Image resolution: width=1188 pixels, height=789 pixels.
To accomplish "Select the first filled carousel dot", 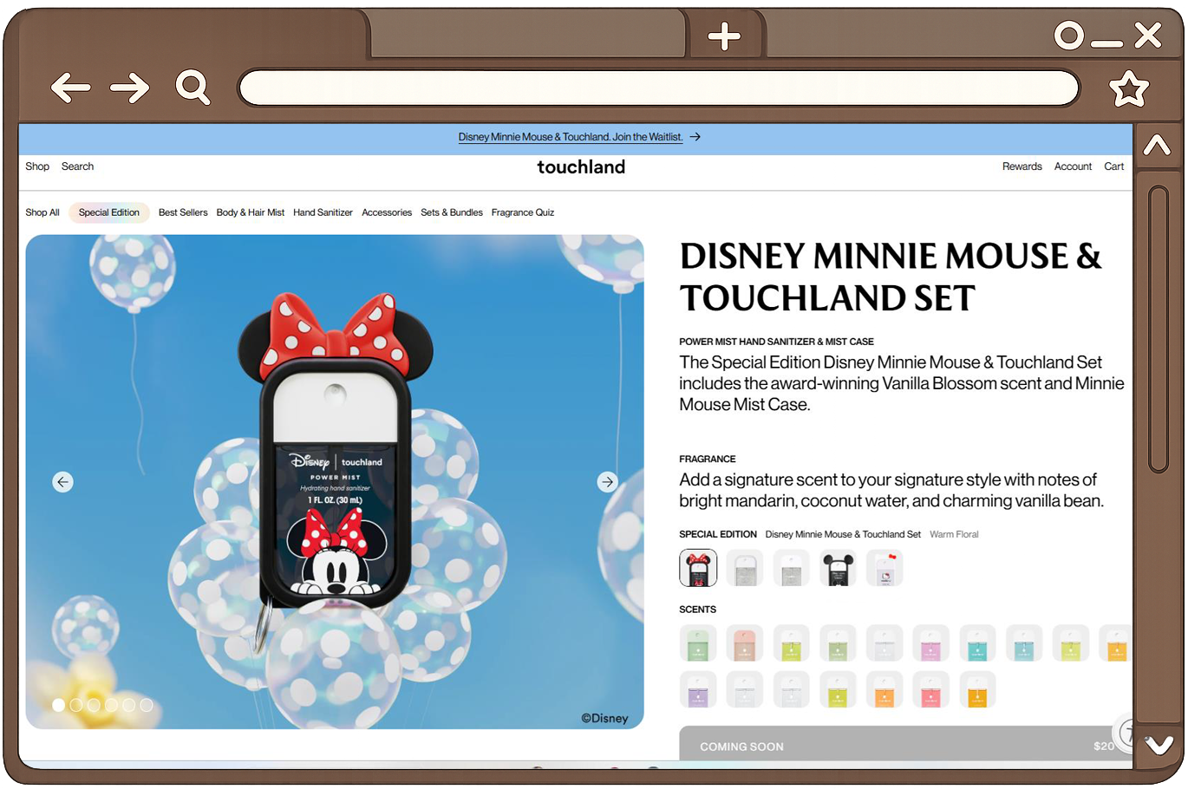I will click(x=59, y=705).
